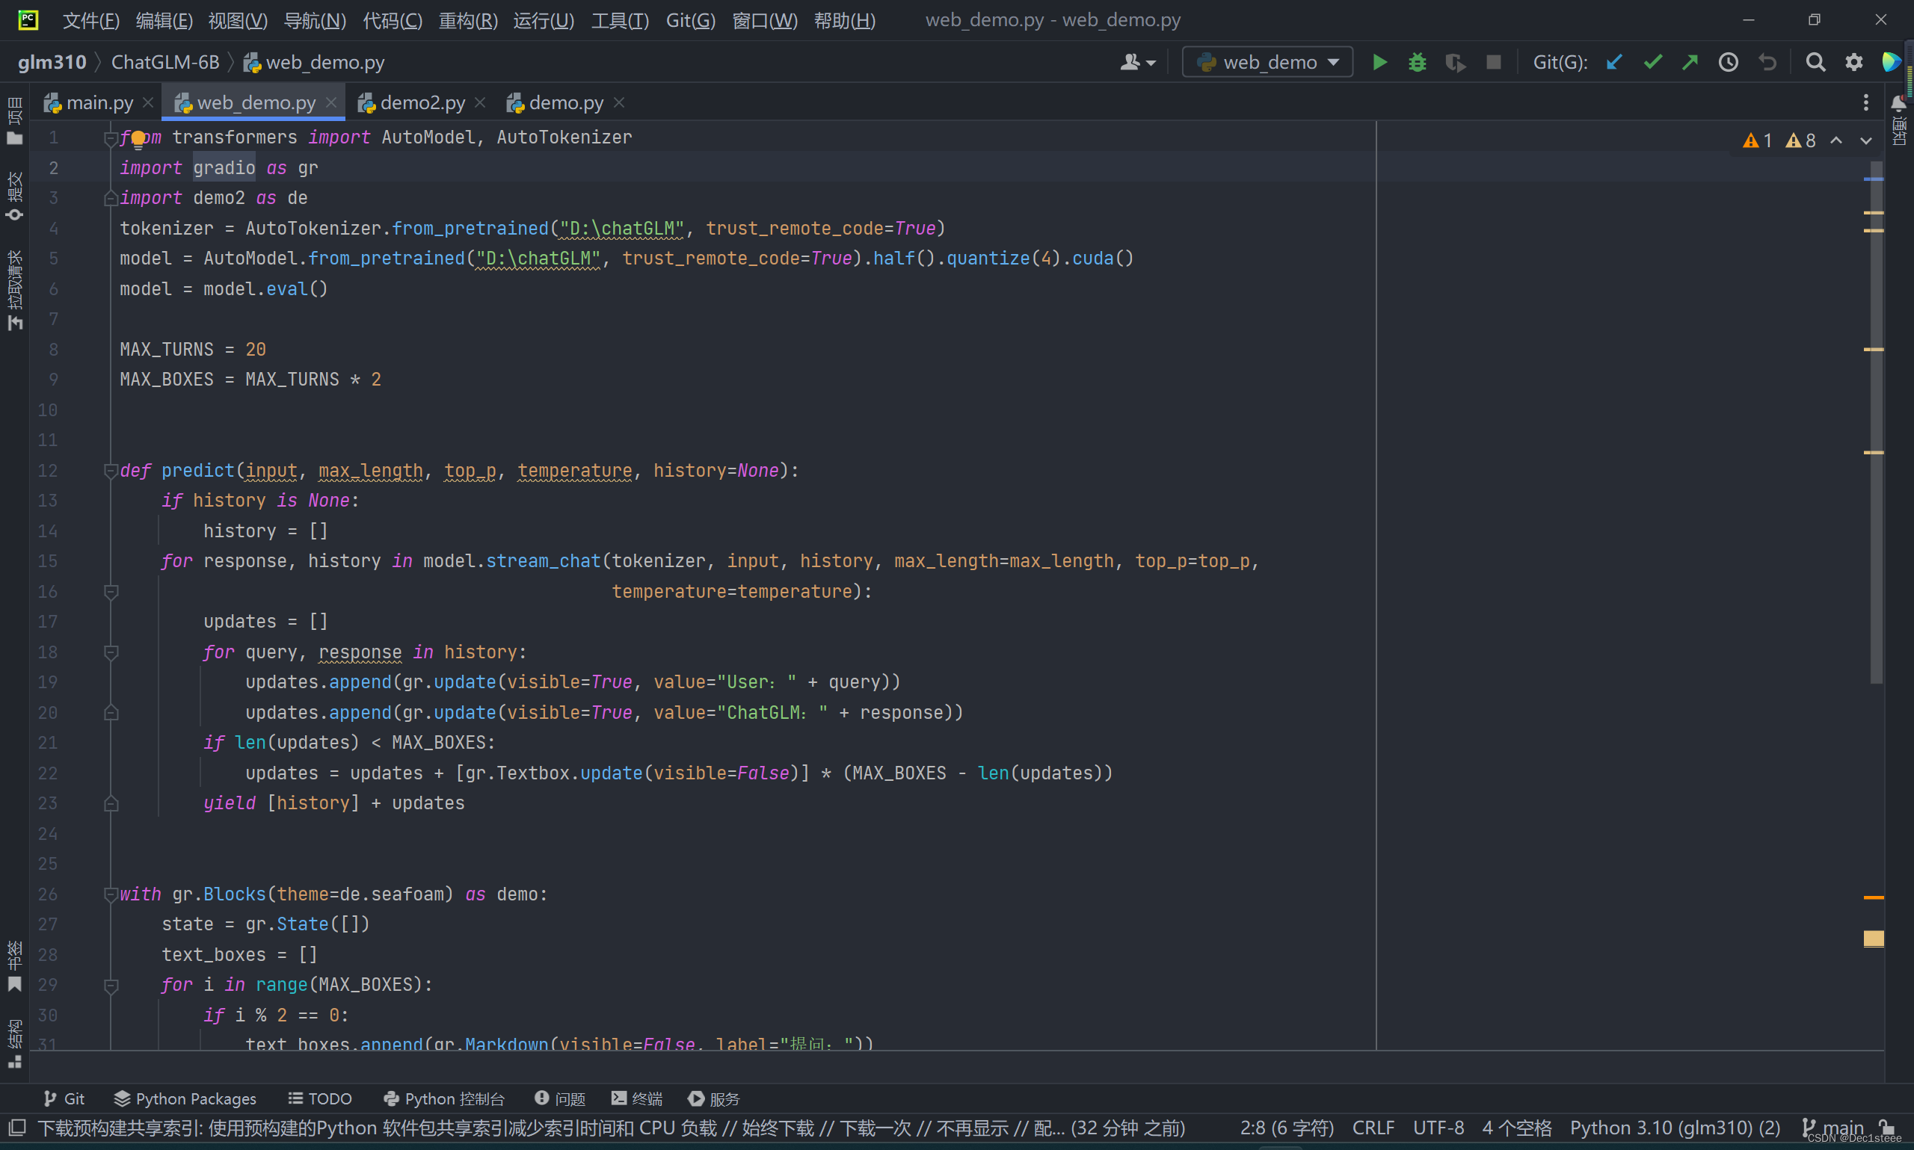Open the 重构(R) menu

[x=467, y=20]
